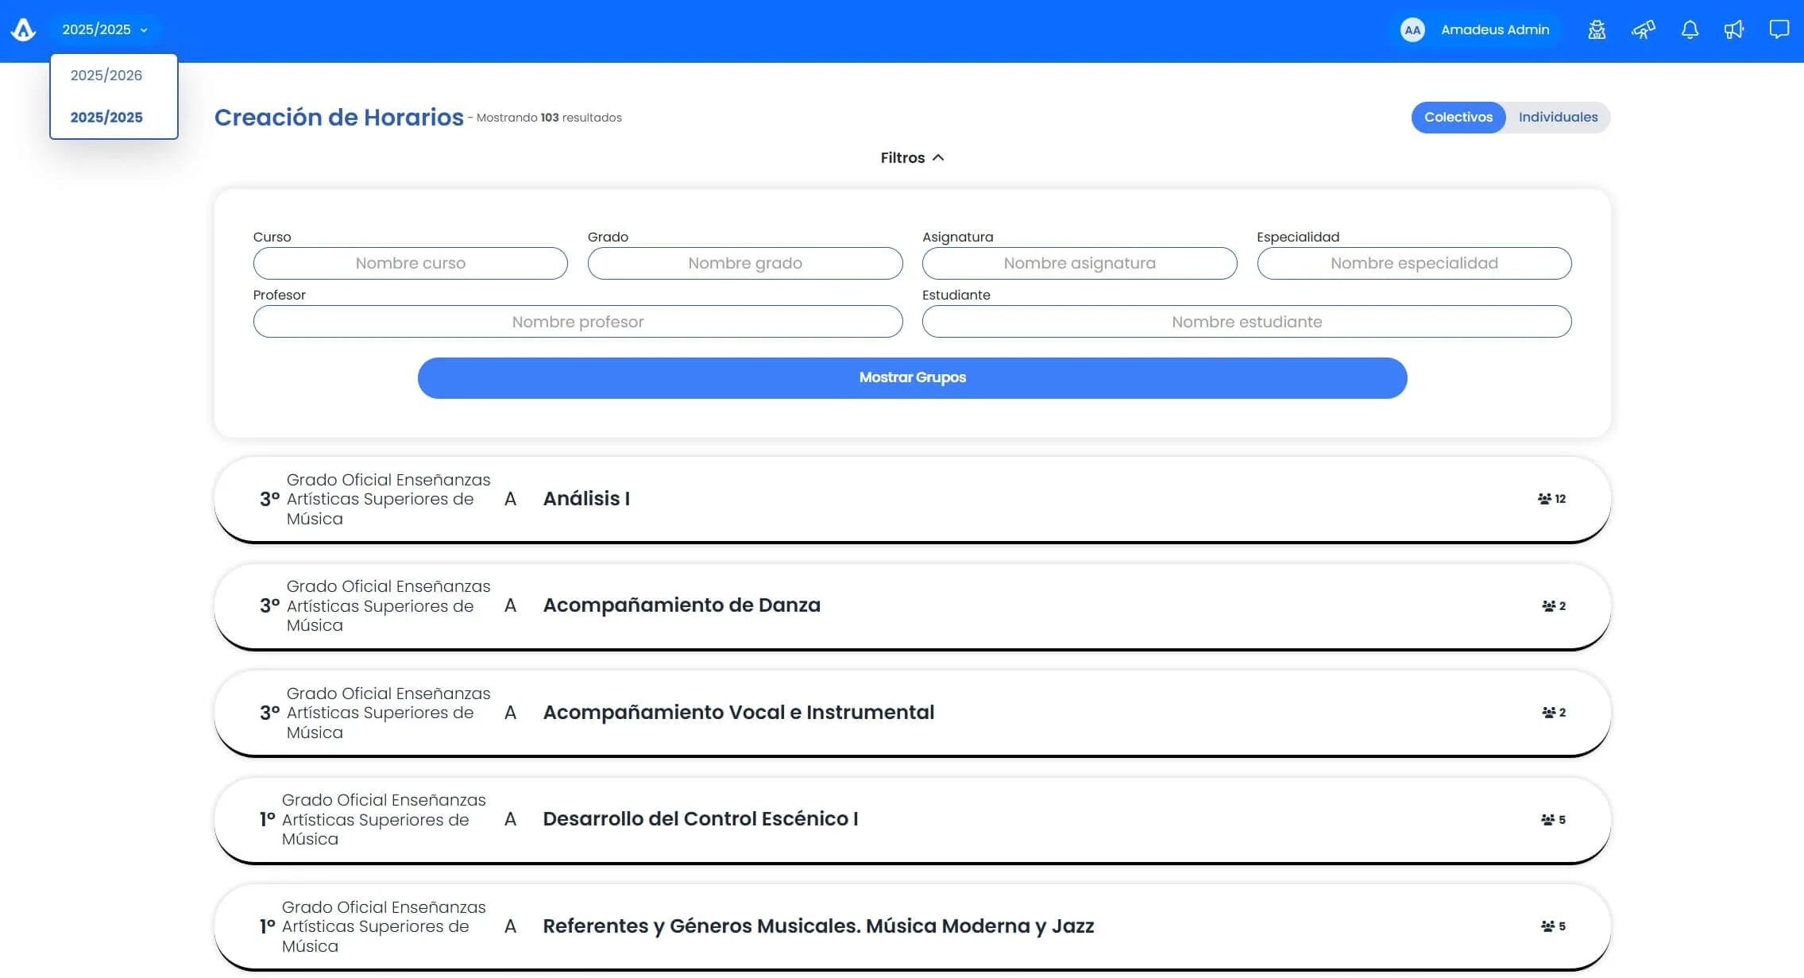Select 2025/2026 from the year dropdown
This screenshot has height=978, width=1804.
tap(106, 75)
